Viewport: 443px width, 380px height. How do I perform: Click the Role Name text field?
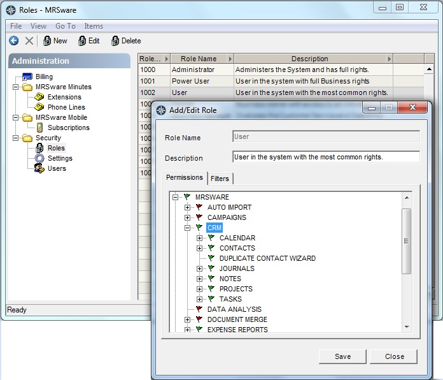click(326, 136)
